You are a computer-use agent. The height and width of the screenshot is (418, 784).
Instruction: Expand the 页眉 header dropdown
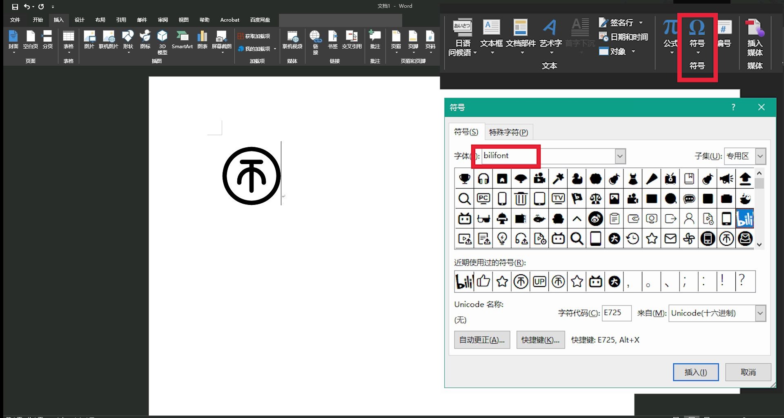pos(396,53)
